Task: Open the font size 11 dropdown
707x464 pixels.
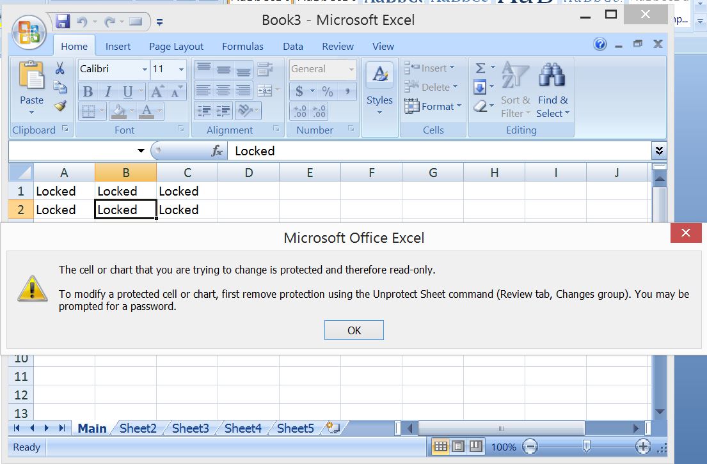Action: point(181,69)
